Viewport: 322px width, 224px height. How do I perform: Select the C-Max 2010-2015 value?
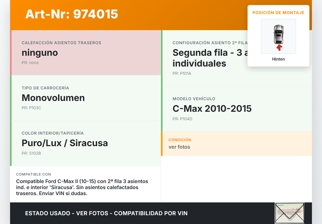point(212,109)
